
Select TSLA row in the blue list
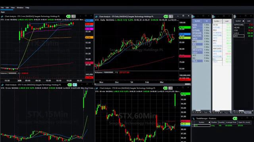(201, 61)
